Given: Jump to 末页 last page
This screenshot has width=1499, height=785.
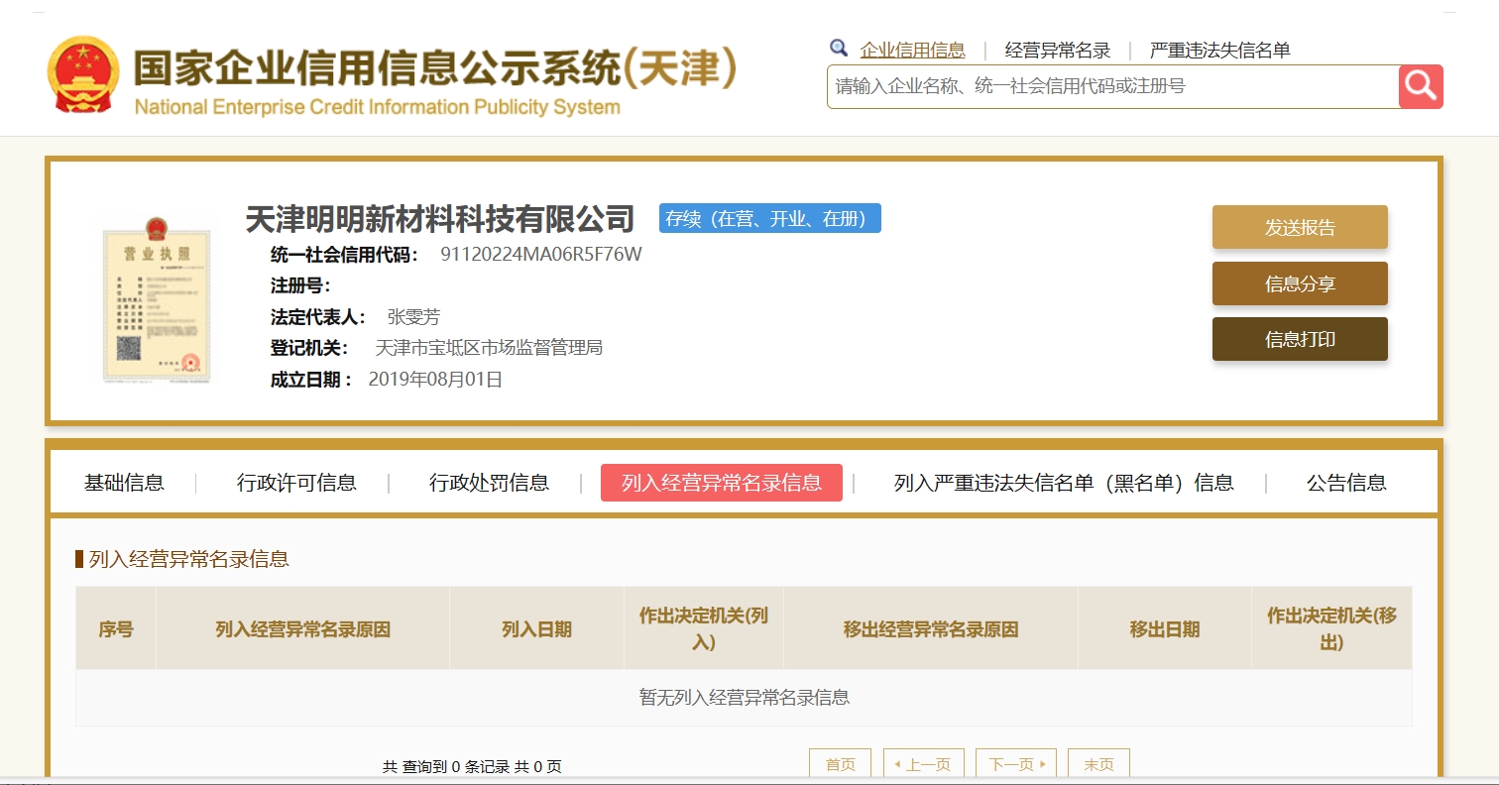Looking at the screenshot, I should (1098, 764).
